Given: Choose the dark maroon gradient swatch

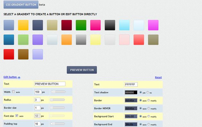Looking at the screenshot, I should (67, 25).
